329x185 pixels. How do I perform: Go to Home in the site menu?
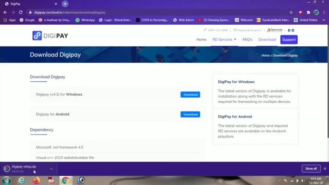[x=201, y=40]
